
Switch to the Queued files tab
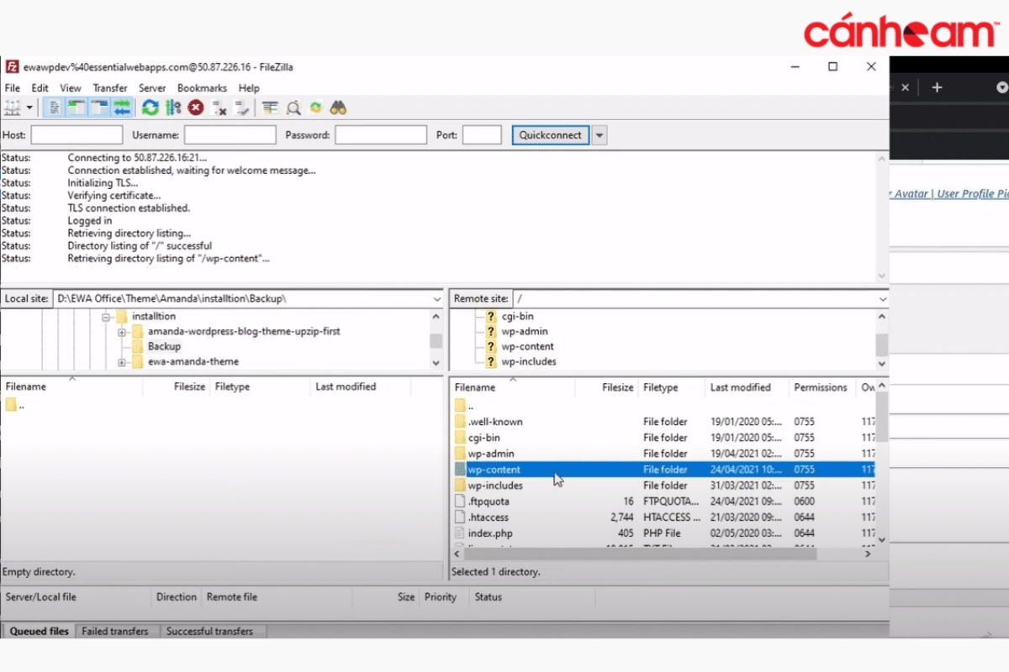click(x=39, y=631)
